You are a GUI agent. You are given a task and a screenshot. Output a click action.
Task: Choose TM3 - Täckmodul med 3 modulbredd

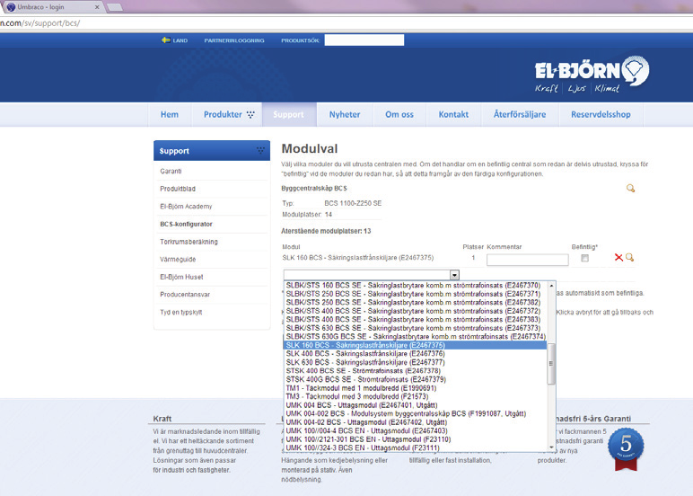(x=415, y=396)
